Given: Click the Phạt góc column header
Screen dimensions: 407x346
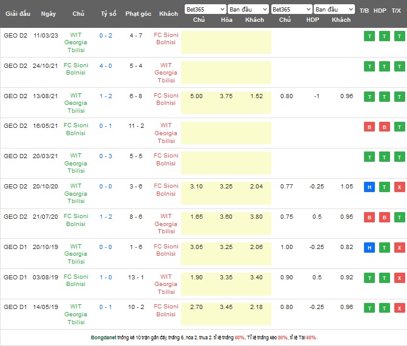Looking at the screenshot, I should pyautogui.click(x=139, y=14).
